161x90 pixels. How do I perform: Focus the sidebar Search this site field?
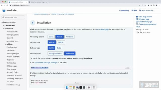(x=13, y=17)
